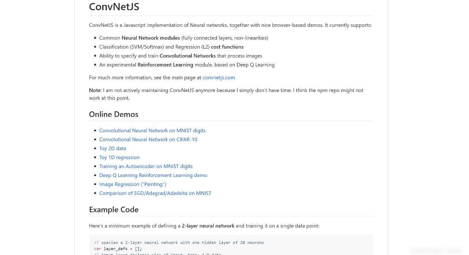Open the Image Regression ("Painting") demo
Screen dimensions: 469x255
coord(132,184)
